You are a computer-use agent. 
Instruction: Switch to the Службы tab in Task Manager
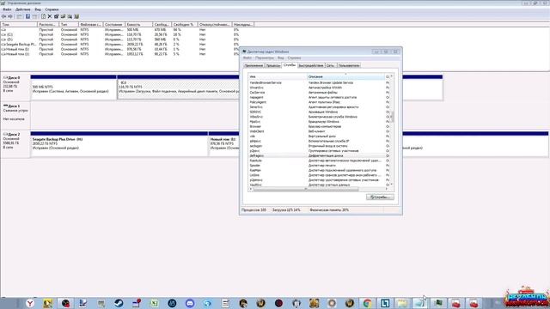pos(290,65)
